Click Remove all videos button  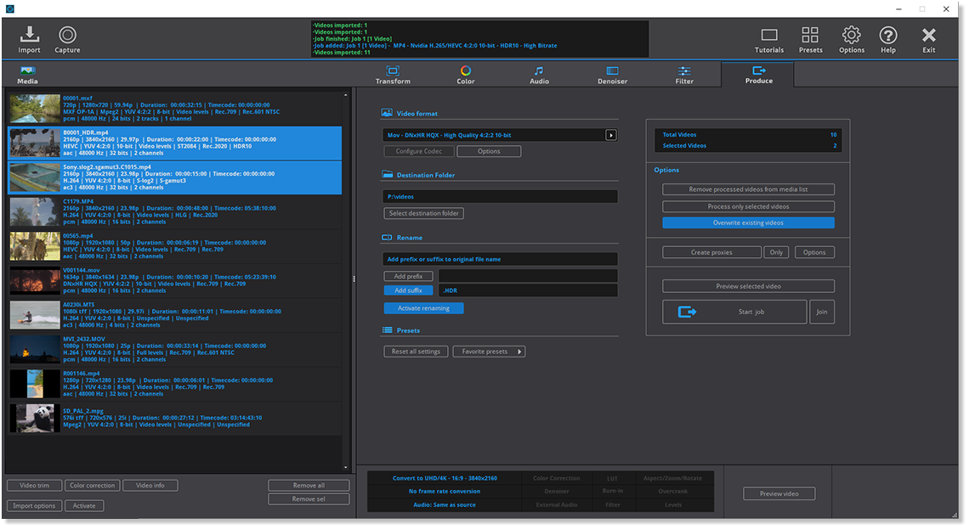pos(309,486)
